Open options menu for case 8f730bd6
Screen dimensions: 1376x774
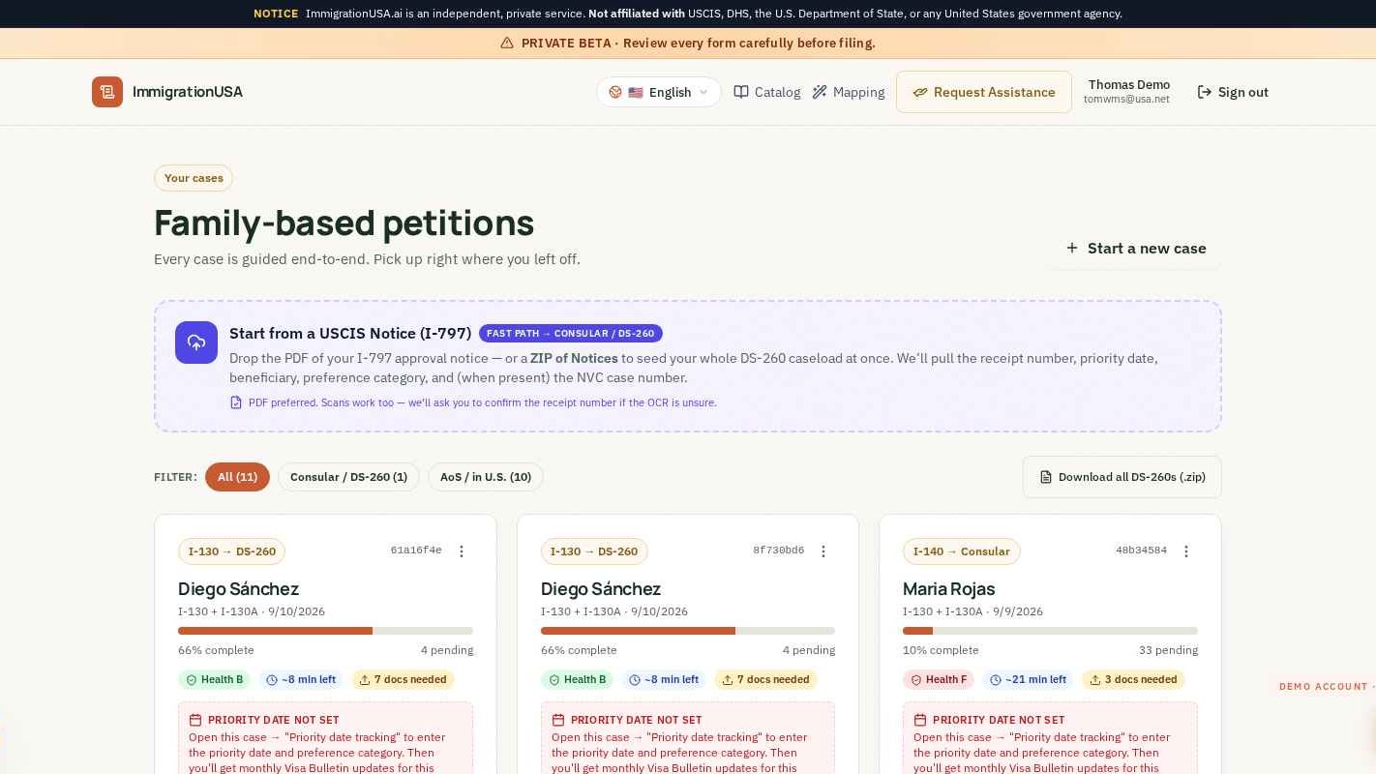pos(823,551)
